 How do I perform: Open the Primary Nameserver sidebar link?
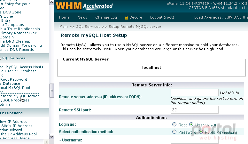18,33
